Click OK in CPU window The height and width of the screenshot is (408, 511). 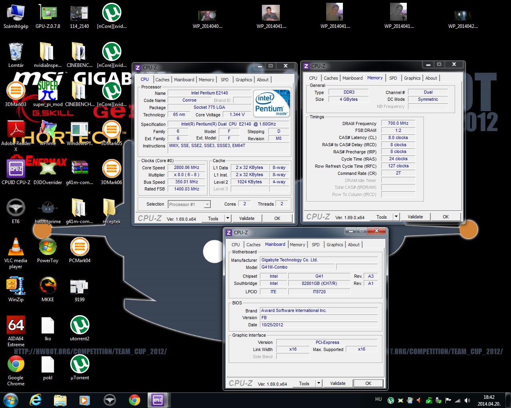tap(277, 218)
